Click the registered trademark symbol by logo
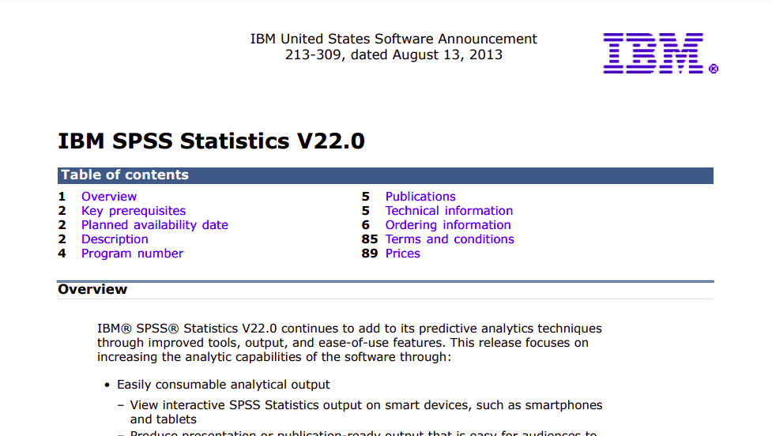The height and width of the screenshot is (436, 772). [x=714, y=70]
